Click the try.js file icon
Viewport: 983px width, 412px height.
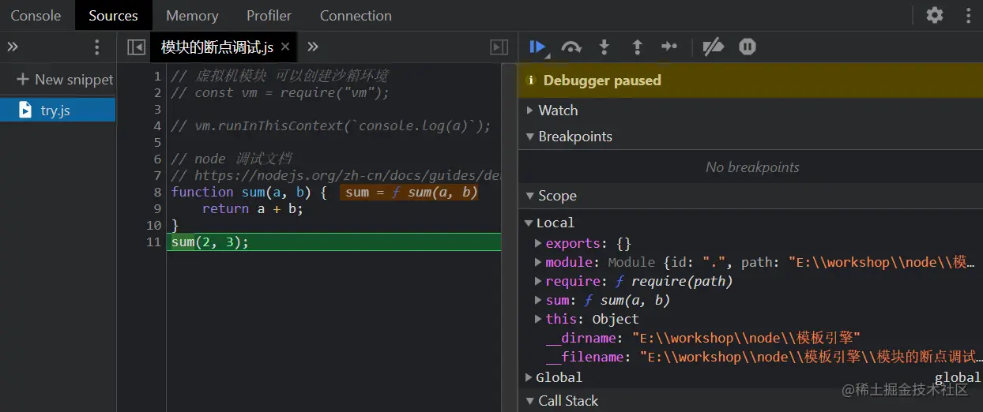click(x=25, y=110)
